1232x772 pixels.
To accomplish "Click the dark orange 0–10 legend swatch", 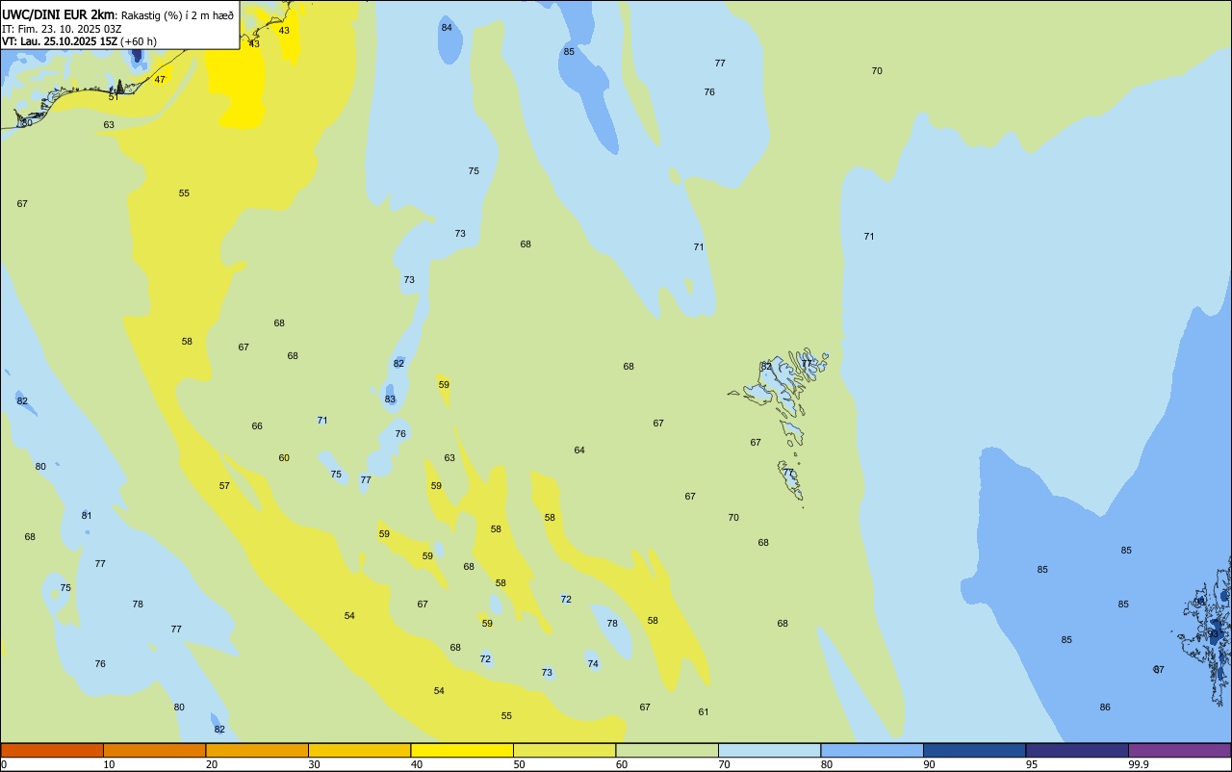I will 52,750.
